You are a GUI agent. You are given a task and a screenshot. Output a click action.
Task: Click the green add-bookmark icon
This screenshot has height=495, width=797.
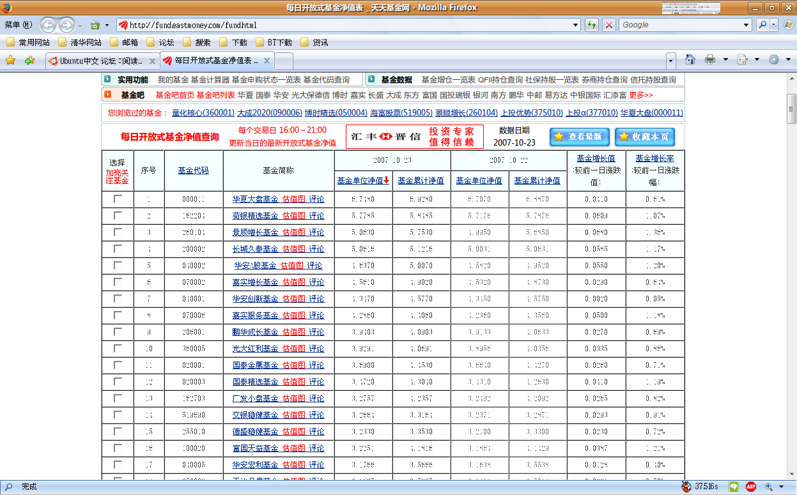(x=29, y=61)
